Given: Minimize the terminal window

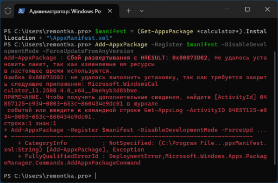Looking at the screenshot, I should [x=227, y=9].
